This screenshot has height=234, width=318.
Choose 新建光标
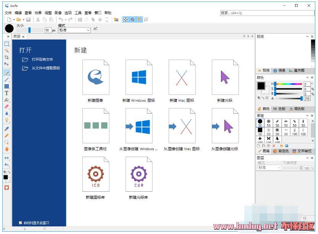click(225, 82)
